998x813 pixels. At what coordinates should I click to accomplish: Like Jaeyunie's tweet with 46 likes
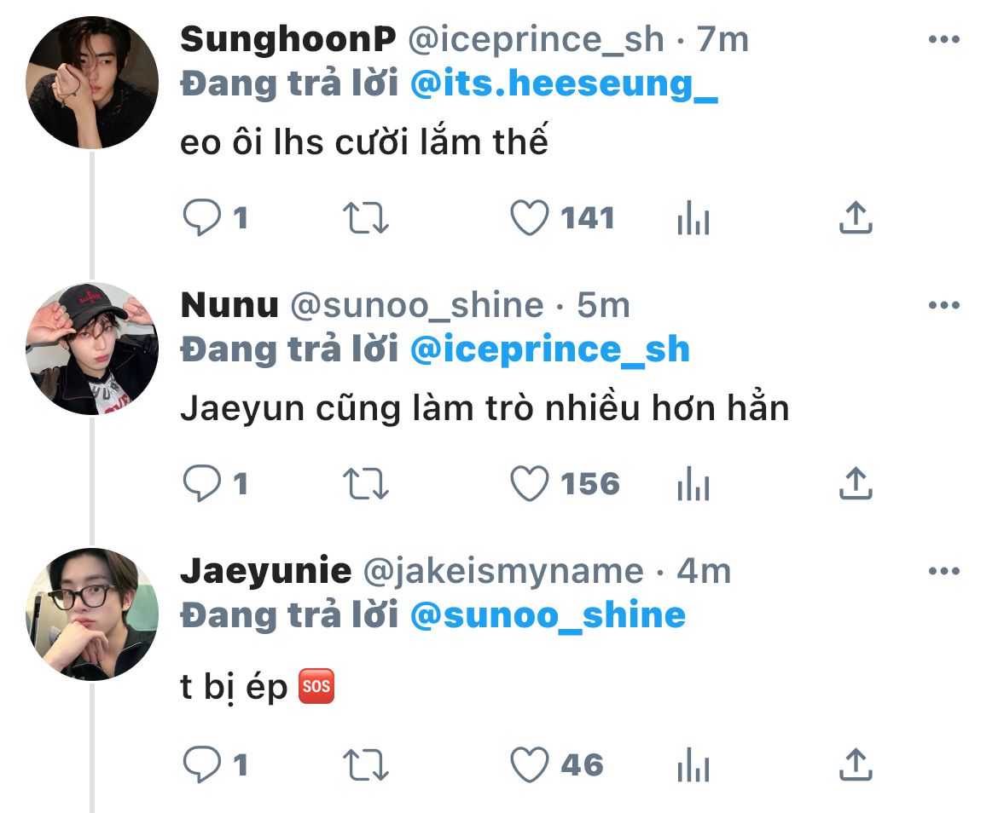pyautogui.click(x=529, y=765)
